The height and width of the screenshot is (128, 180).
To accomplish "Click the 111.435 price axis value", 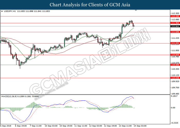I will (x=175, y=38).
